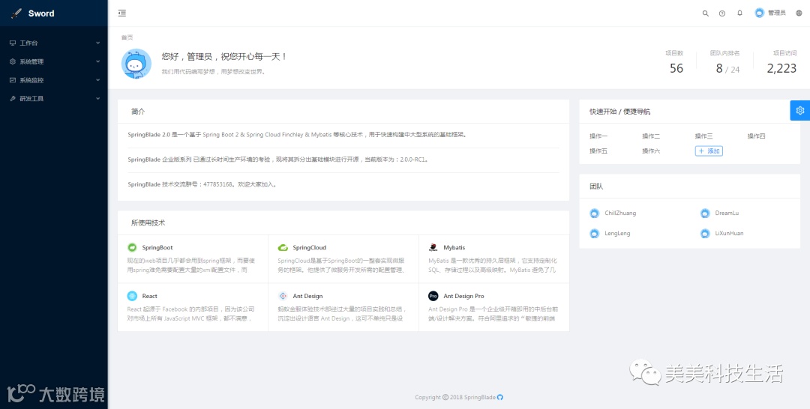Click the 团队 card heading
Viewport: 810px width, 409px height.
597,187
